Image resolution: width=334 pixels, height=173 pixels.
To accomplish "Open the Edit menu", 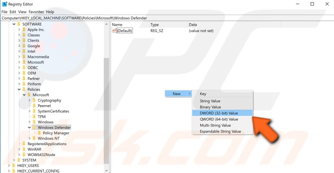I will coord(13,12).
